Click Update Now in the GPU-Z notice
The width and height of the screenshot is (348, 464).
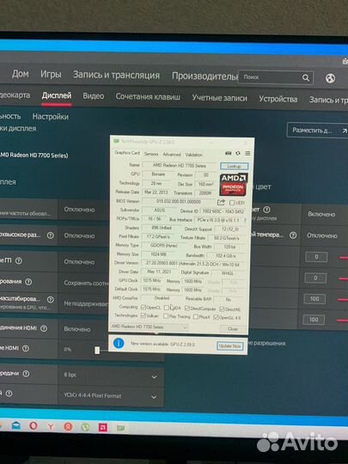click(x=230, y=345)
